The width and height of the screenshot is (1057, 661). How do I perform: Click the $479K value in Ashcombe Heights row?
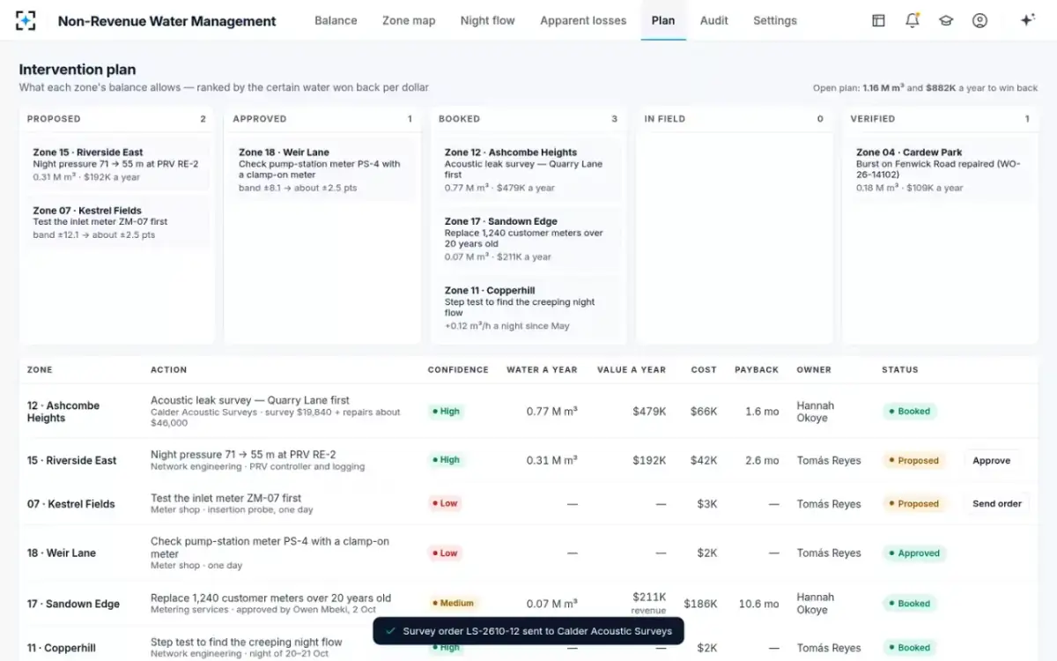pos(648,412)
